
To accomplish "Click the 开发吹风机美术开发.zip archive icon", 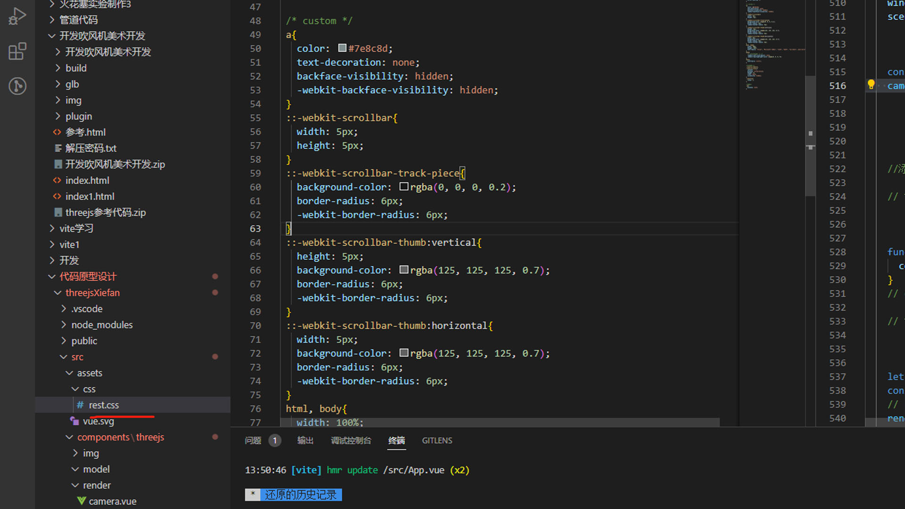I will 58,164.
